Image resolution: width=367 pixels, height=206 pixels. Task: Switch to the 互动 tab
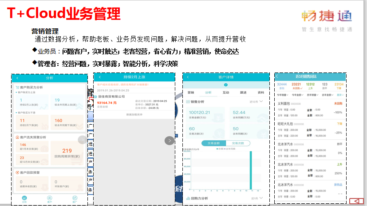[x=226, y=92]
